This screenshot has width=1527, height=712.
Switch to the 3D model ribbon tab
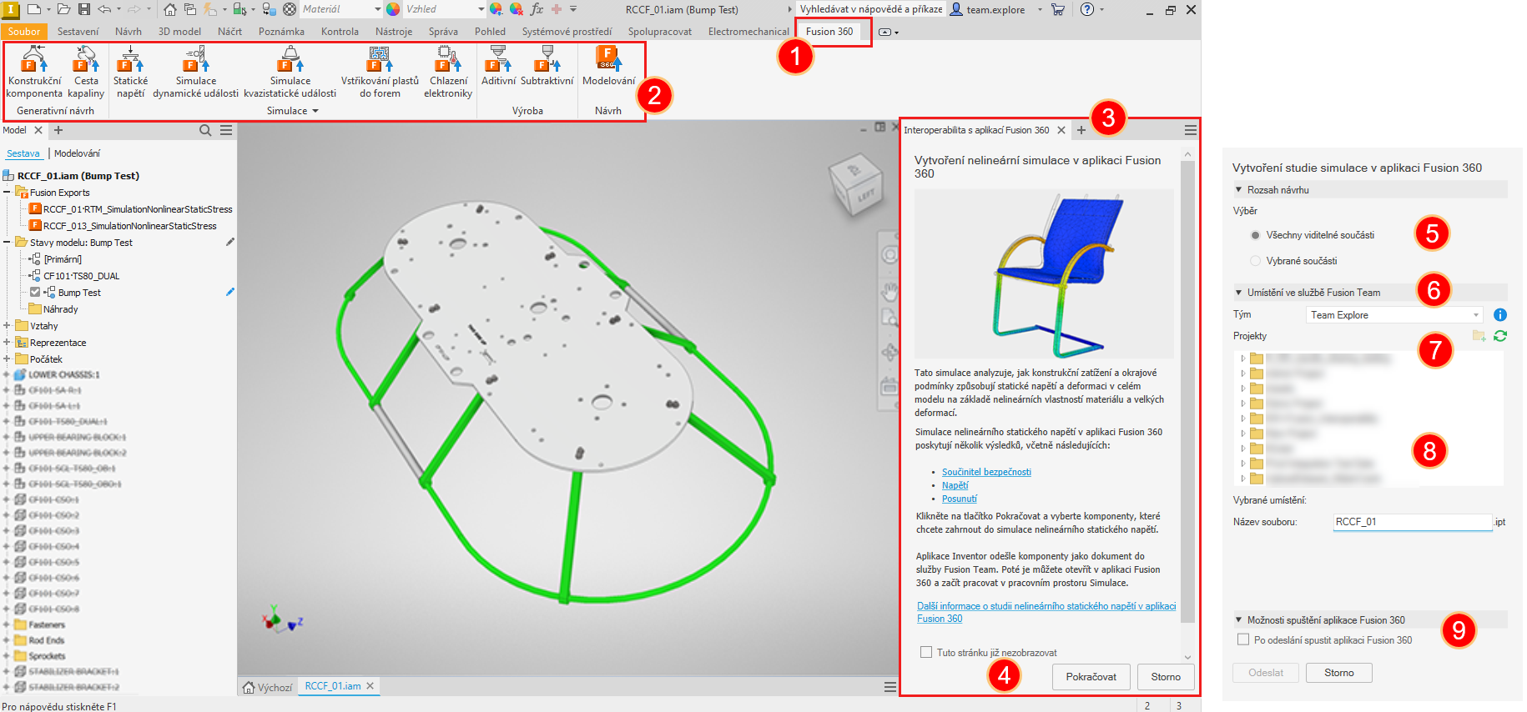tap(179, 32)
